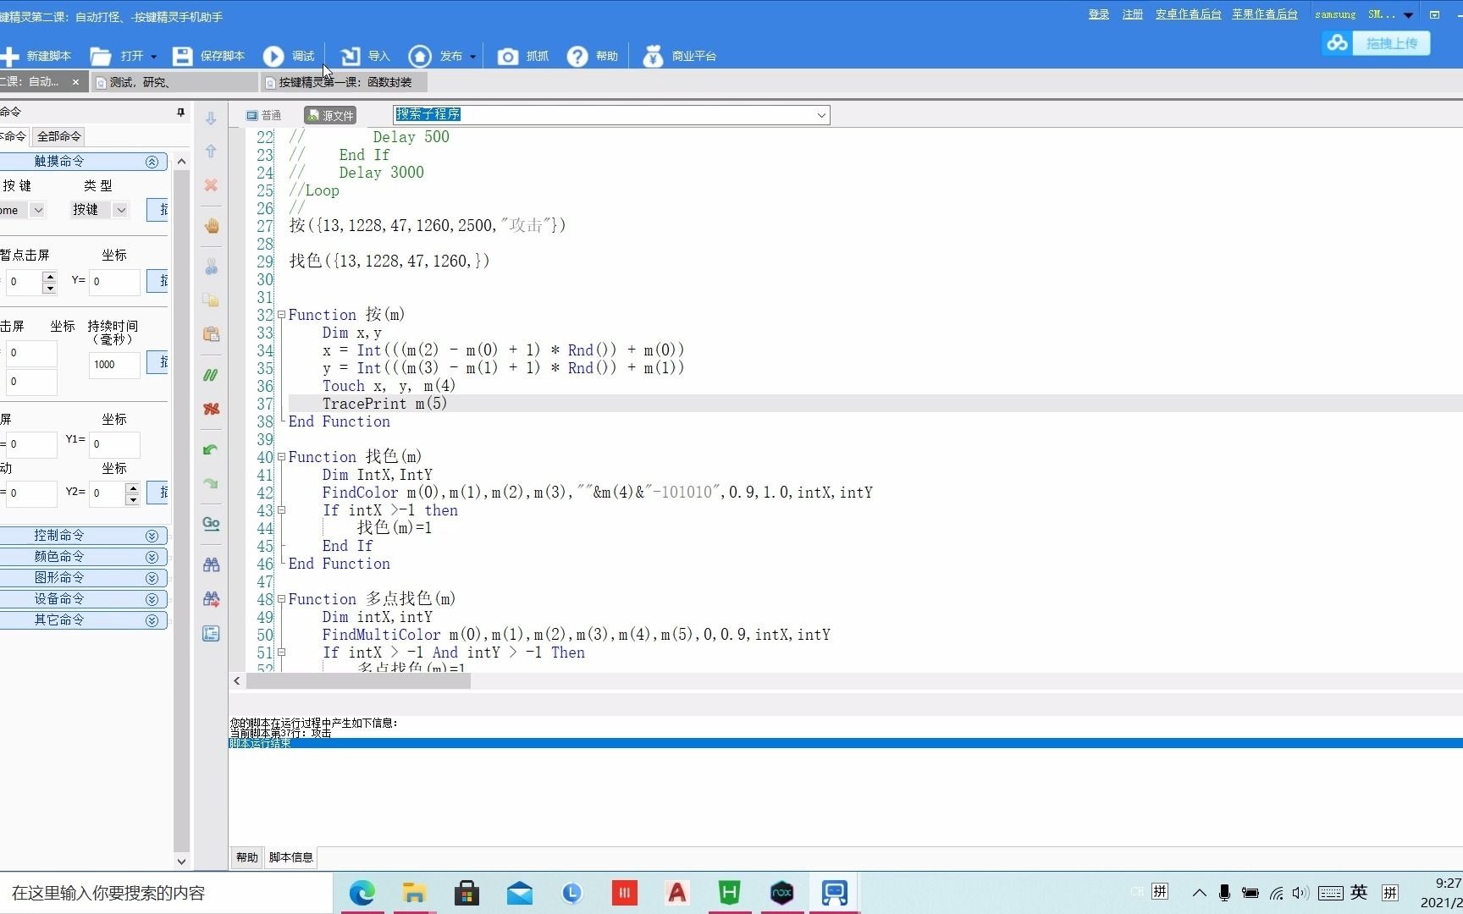Click the 持续时间 1000 input field
The height and width of the screenshot is (914, 1463).
pos(114,365)
